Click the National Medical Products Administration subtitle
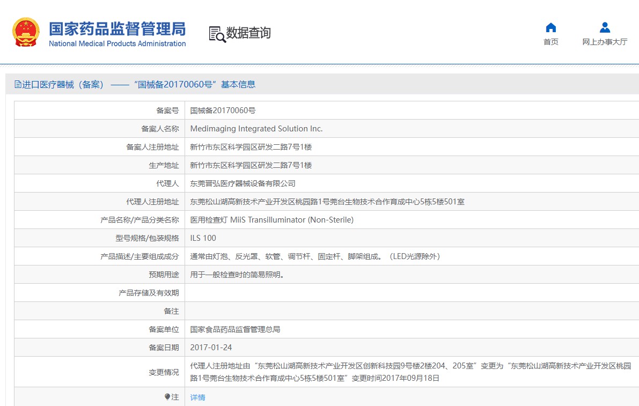The image size is (639, 406). [117, 44]
